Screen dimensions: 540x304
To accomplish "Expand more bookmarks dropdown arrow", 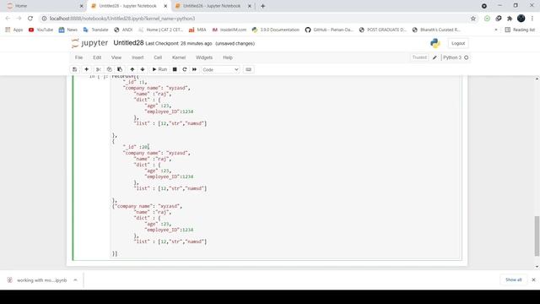I will pos(496,30).
